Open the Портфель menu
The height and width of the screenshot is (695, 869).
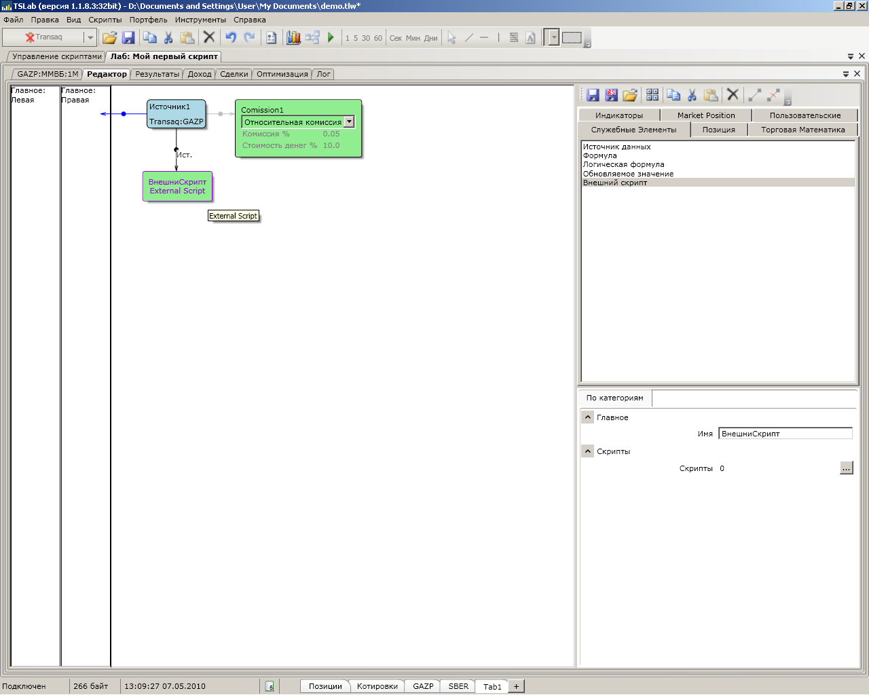[x=148, y=20]
